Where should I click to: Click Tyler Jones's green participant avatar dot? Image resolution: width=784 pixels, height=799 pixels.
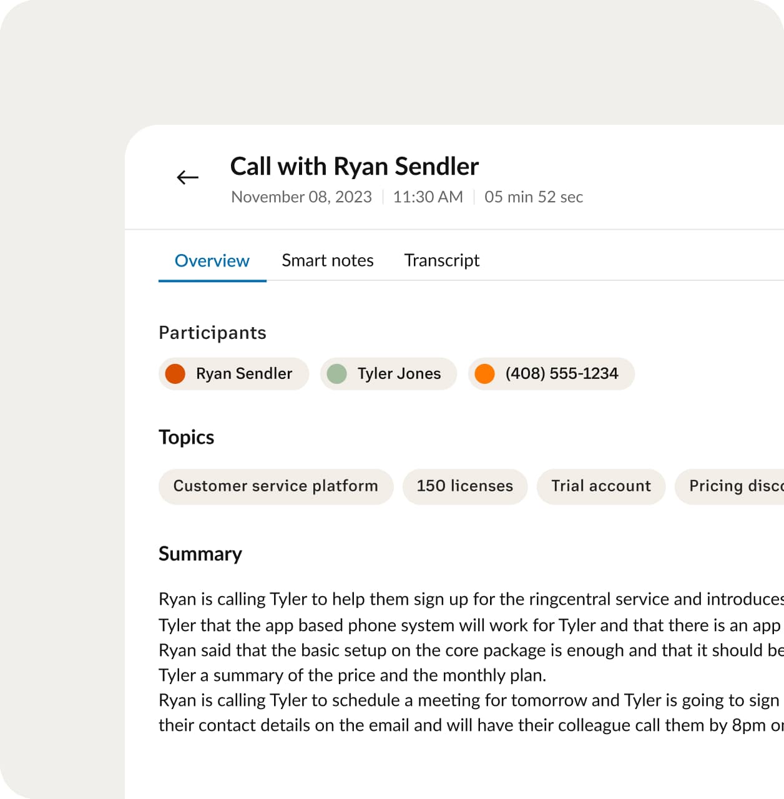click(338, 374)
